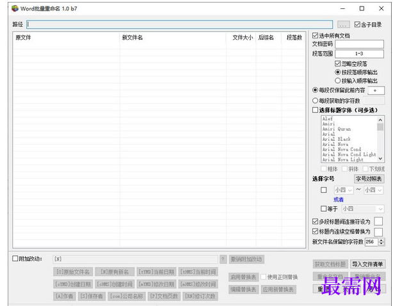Click the '?' help button beside the modification field

click(x=223, y=259)
